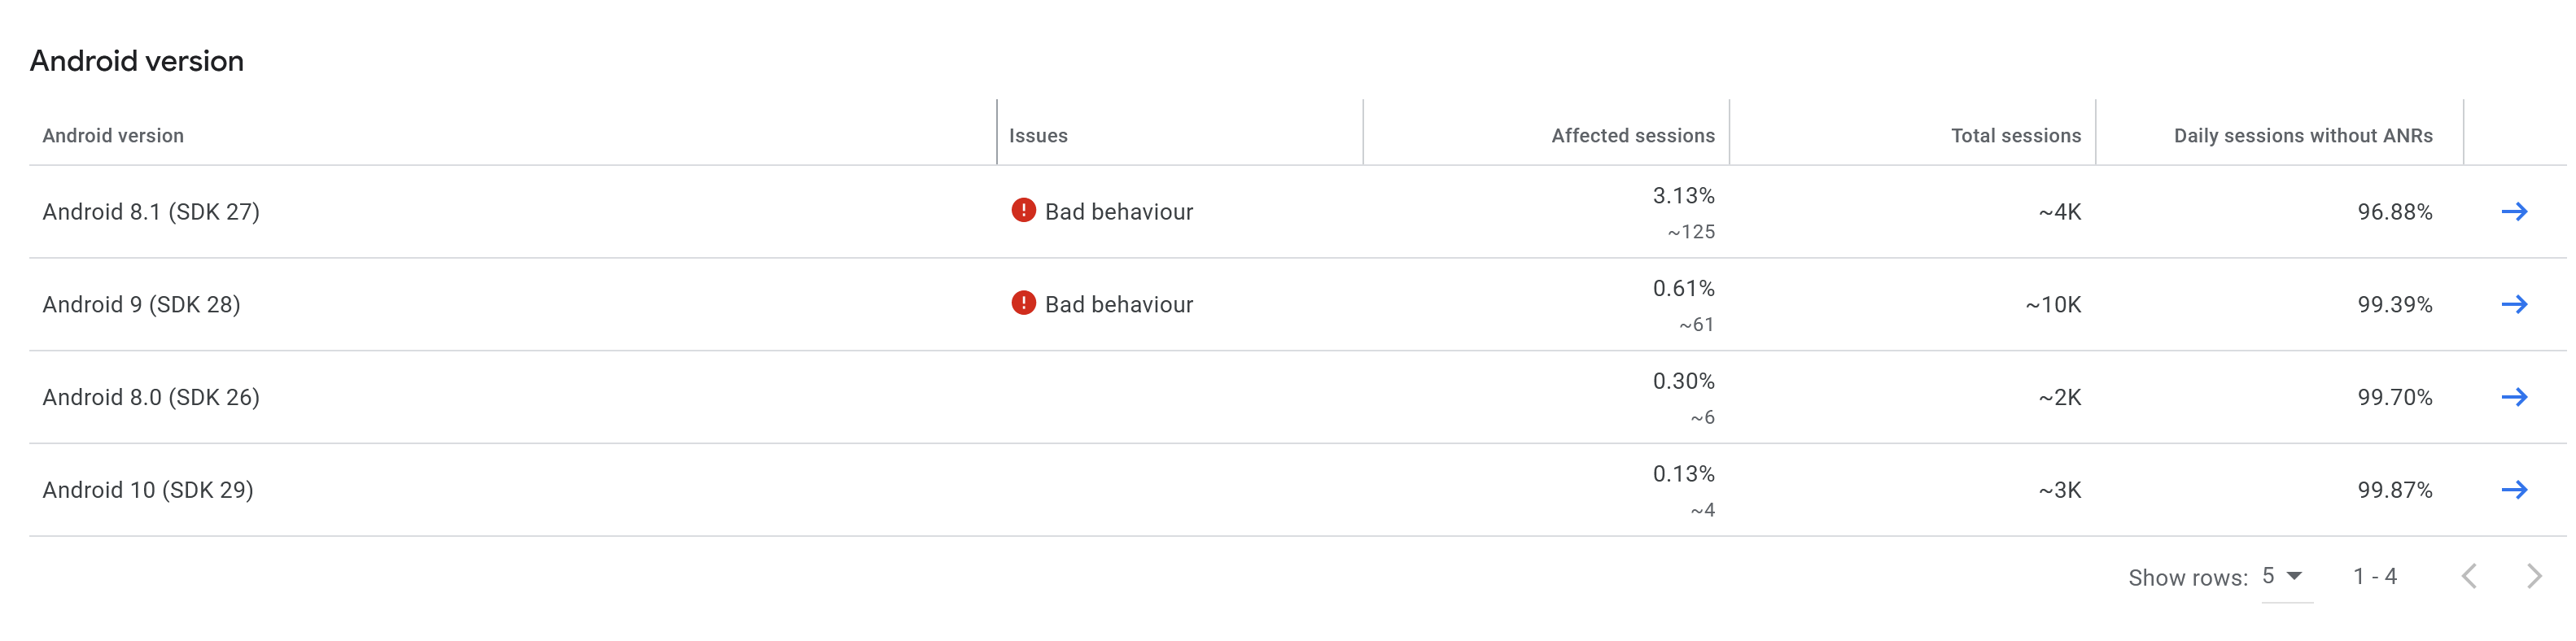Go to the previous page of results
Screen dimensions: 2576x641
click(x=2469, y=576)
